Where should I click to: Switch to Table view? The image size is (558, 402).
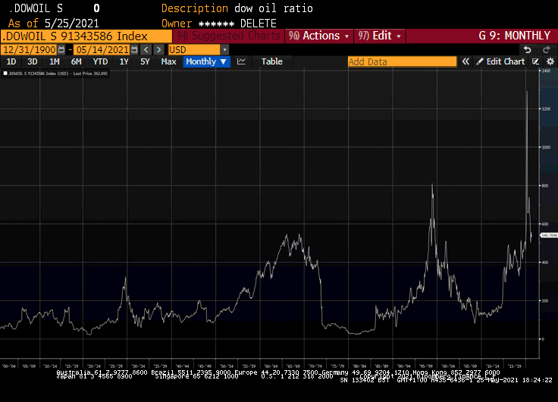coord(272,61)
